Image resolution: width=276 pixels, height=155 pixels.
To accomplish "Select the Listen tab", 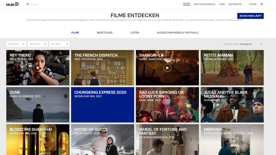I will pos(134,33).
